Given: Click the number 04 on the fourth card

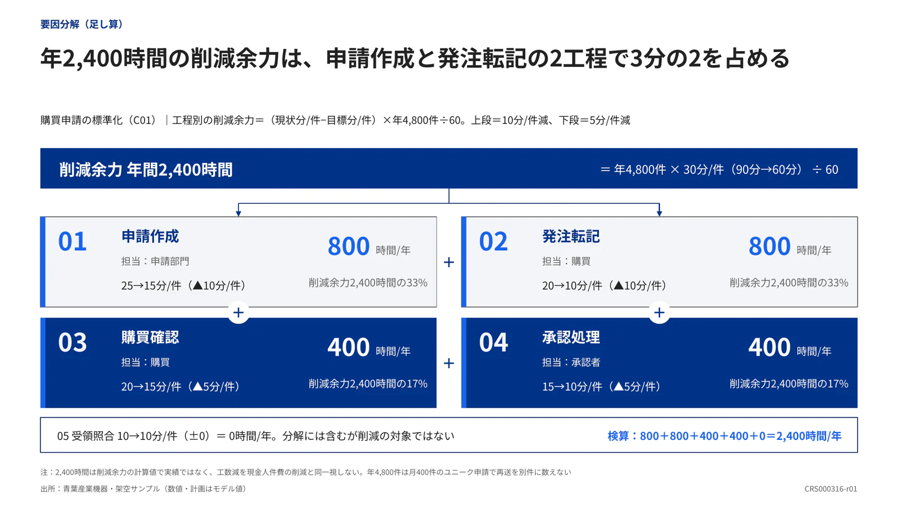Looking at the screenshot, I should click(x=493, y=342).
